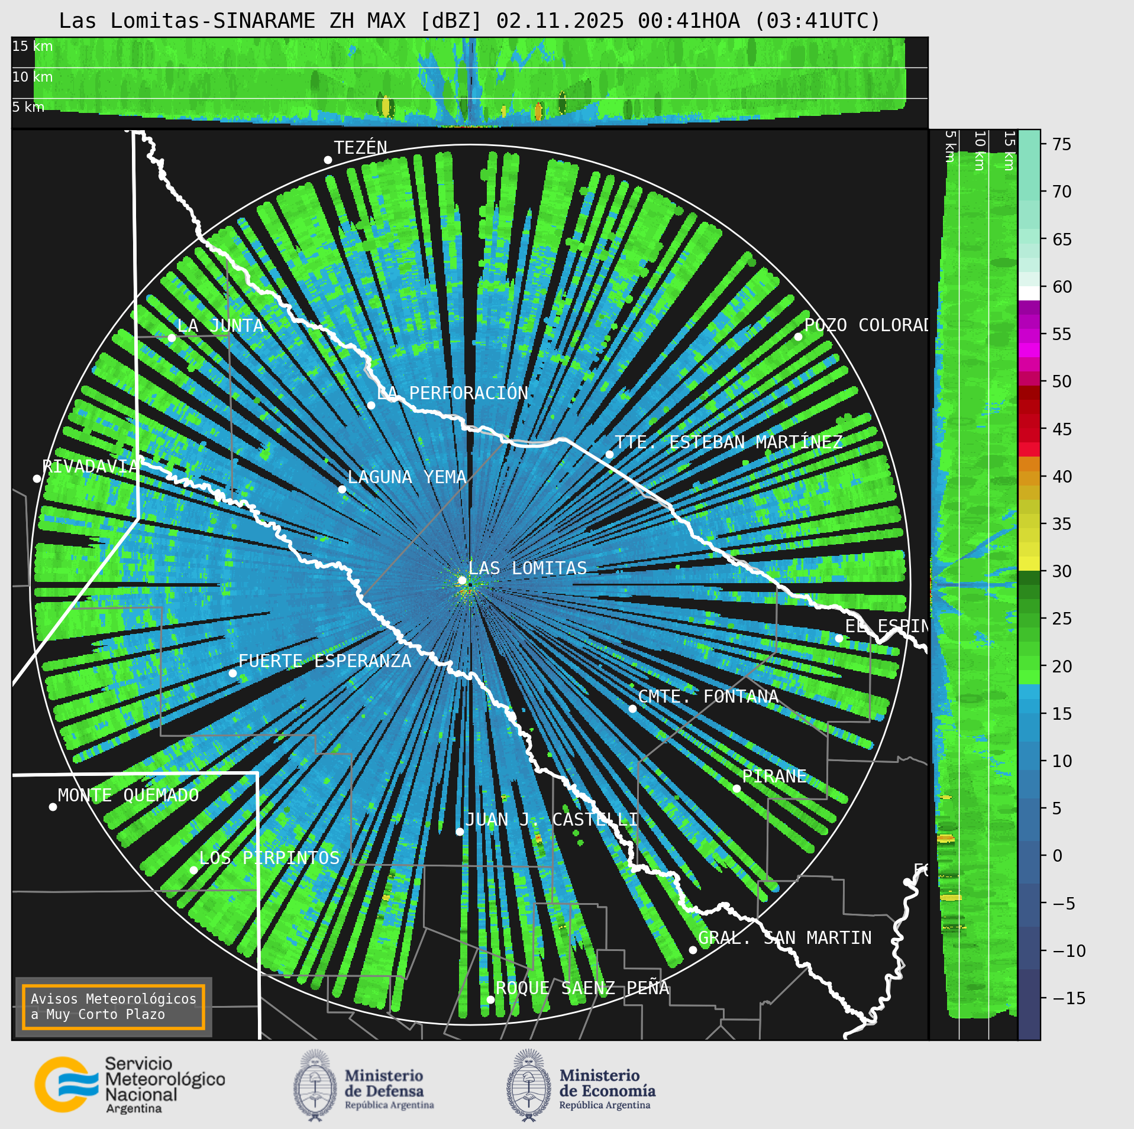Click the Los Pirpintos marker dot

pyautogui.click(x=193, y=870)
